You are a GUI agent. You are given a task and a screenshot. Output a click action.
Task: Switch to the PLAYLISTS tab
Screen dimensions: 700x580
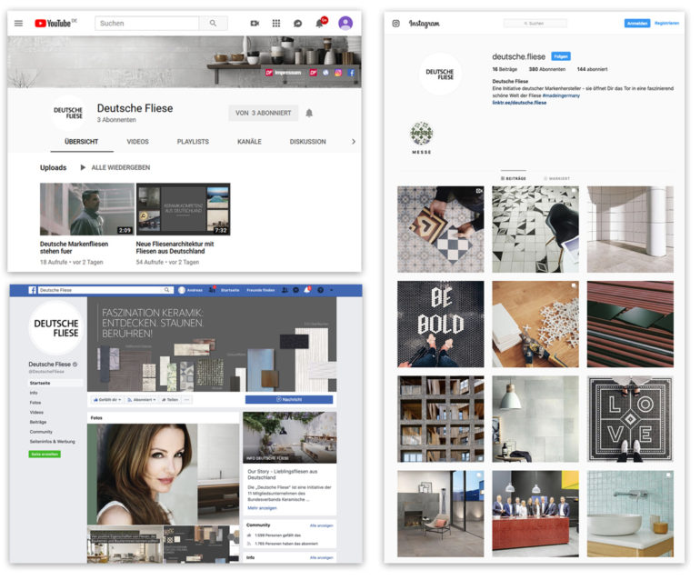(193, 142)
